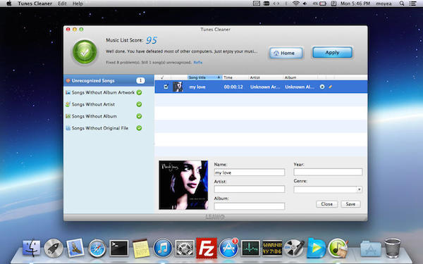Image resolution: width=423 pixels, height=264 pixels.
Task: Open the App Store dock icon
Action: pyautogui.click(x=228, y=248)
